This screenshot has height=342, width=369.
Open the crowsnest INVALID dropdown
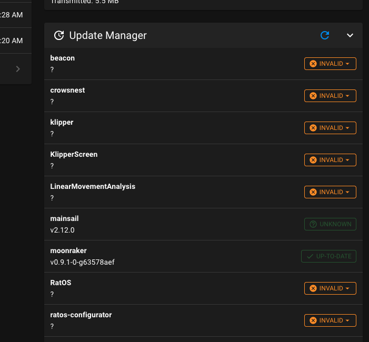(330, 96)
